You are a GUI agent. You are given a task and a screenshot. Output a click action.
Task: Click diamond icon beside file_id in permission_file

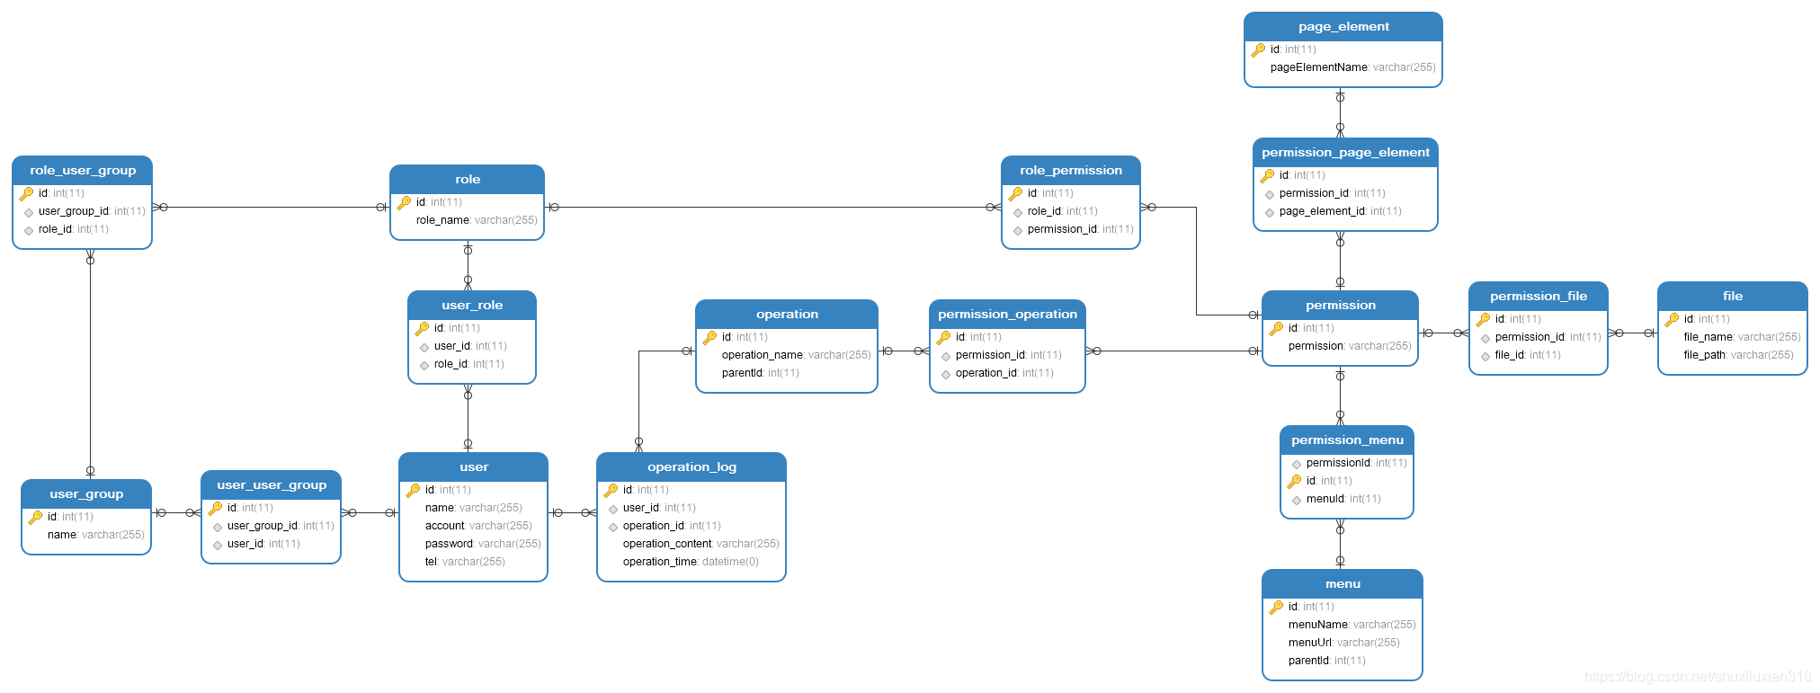tap(1485, 356)
